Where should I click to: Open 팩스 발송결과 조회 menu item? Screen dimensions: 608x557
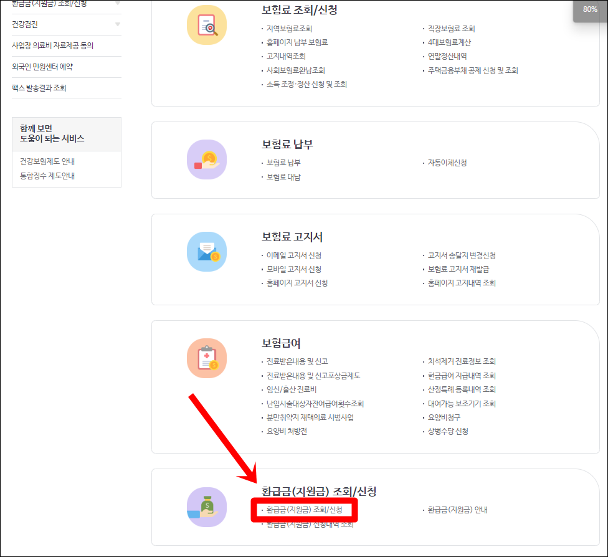[x=39, y=88]
